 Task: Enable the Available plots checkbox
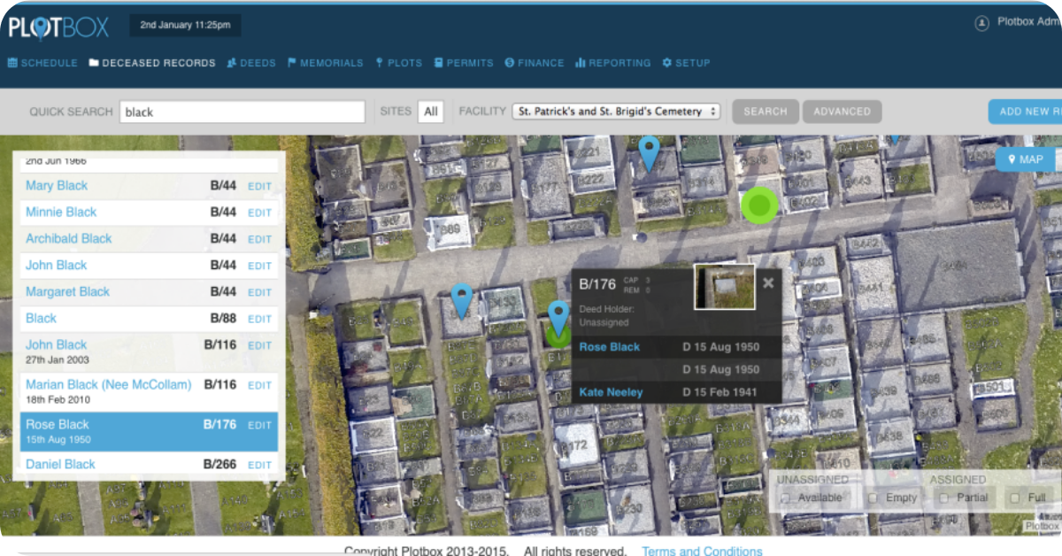[x=785, y=498]
